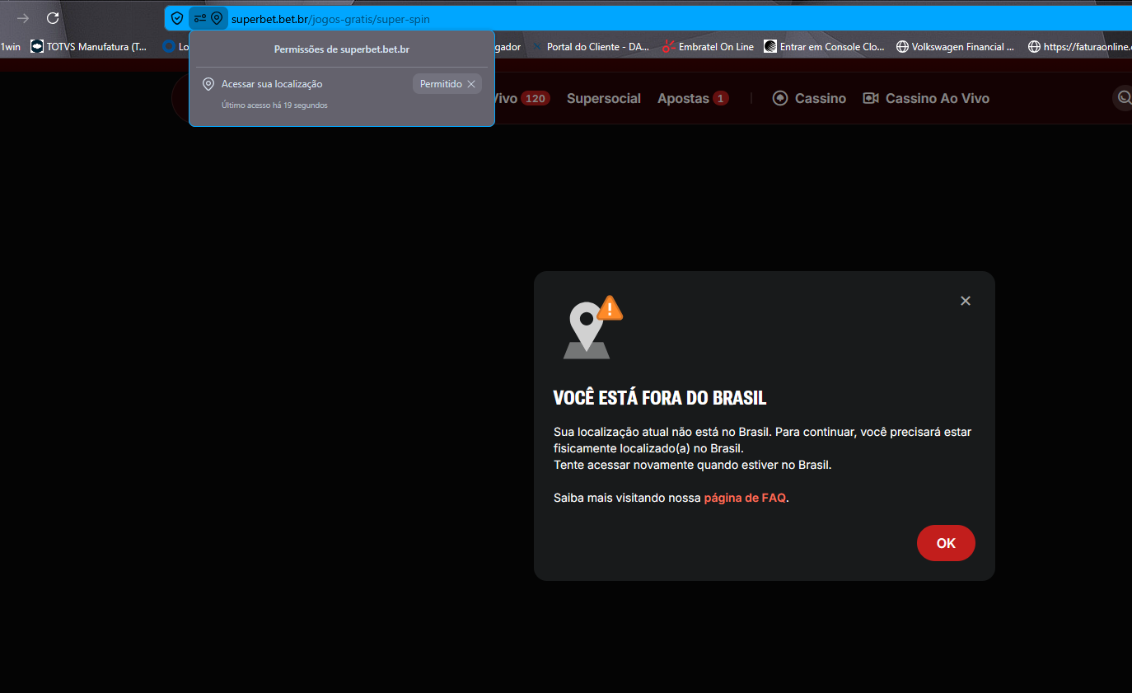1132x693 pixels.
Task: Confirm the dialog with the OK button
Action: click(946, 543)
